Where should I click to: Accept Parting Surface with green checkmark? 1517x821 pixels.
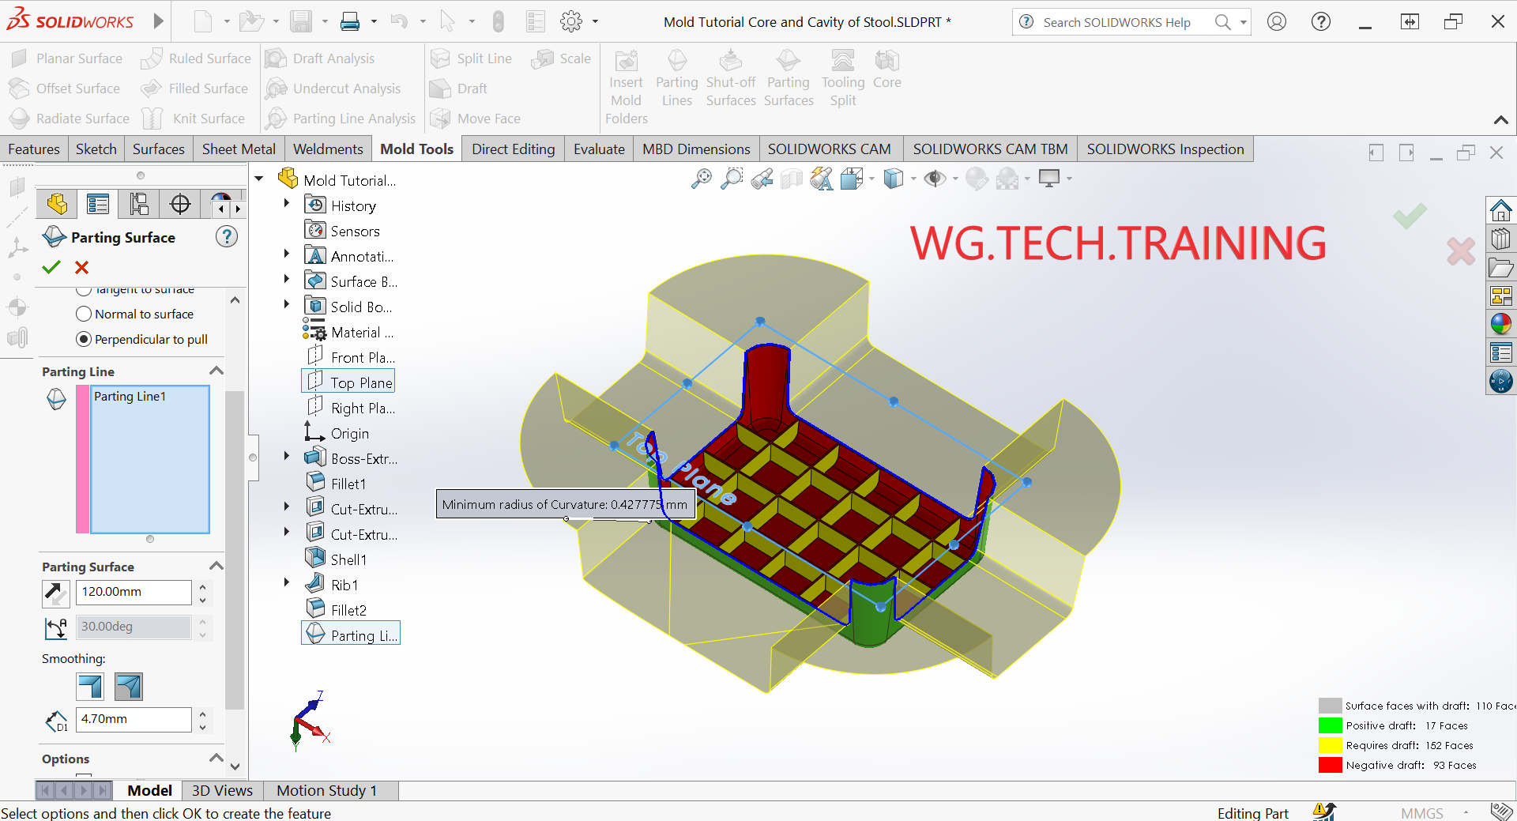(x=51, y=267)
